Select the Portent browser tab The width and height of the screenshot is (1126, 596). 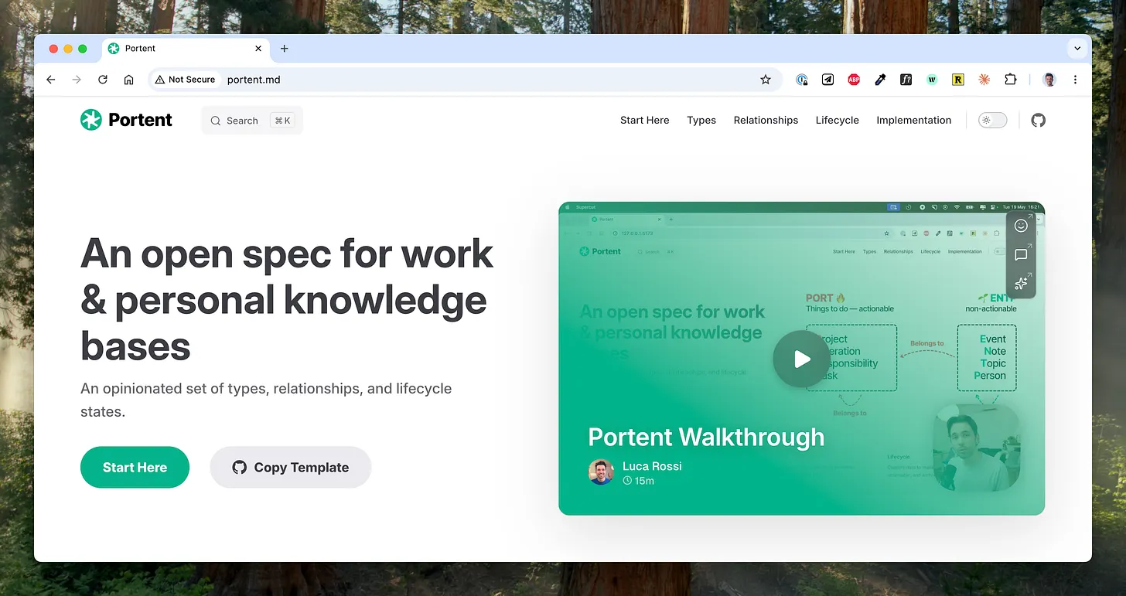pyautogui.click(x=186, y=49)
